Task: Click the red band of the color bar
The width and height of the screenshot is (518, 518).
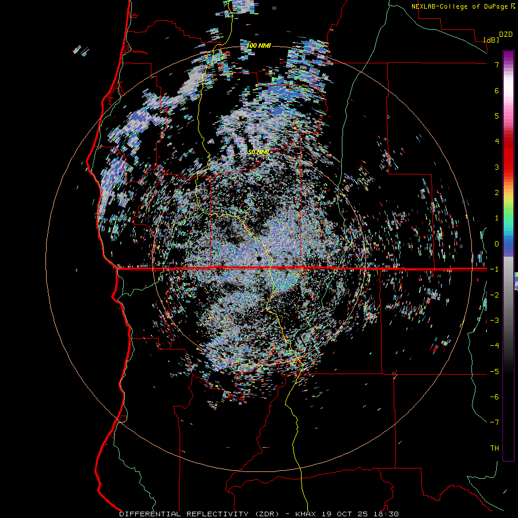Action: coord(508,155)
